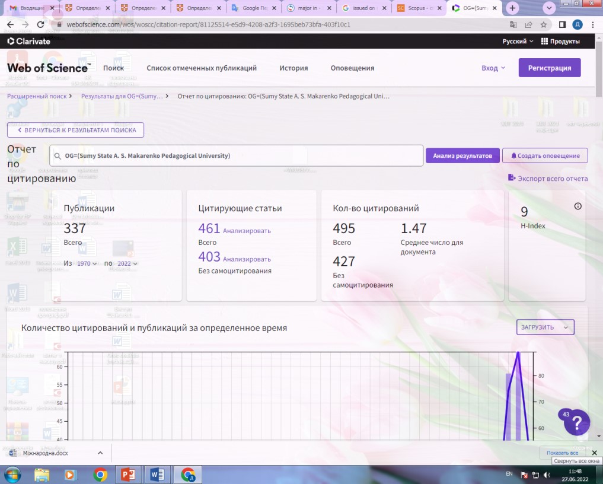Screen dimensions: 603x484
Task: Open the Продукты grid menu
Action: click(560, 41)
